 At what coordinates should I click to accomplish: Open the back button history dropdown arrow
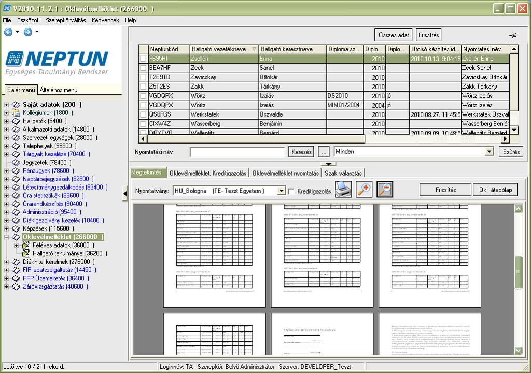click(17, 32)
